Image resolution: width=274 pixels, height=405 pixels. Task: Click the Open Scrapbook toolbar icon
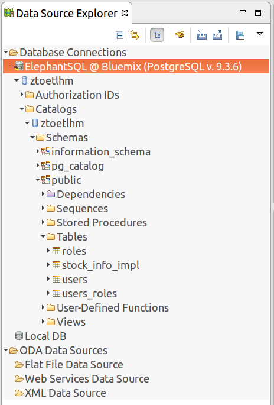coord(240,35)
